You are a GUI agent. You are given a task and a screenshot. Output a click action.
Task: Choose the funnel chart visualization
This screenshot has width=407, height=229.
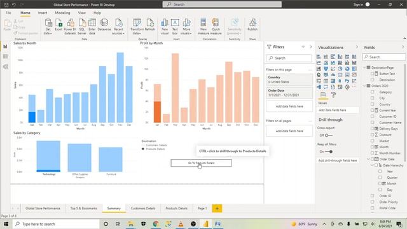click(326, 69)
